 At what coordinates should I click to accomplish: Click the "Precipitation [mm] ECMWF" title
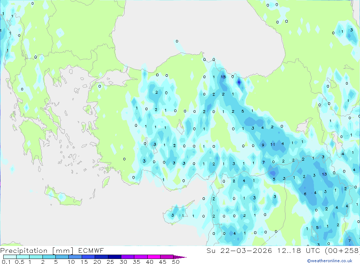click(52, 251)
